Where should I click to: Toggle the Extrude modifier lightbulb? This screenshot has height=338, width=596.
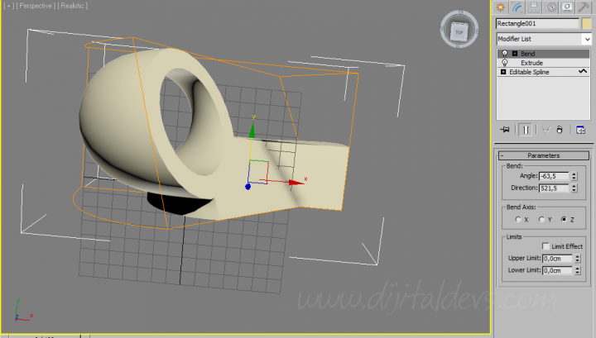[504, 63]
